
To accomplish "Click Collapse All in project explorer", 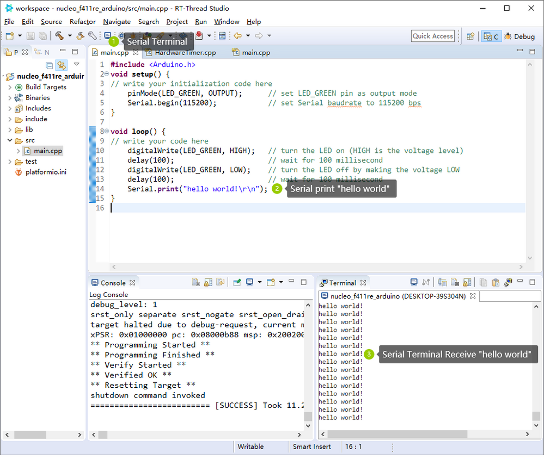I will tap(49, 65).
